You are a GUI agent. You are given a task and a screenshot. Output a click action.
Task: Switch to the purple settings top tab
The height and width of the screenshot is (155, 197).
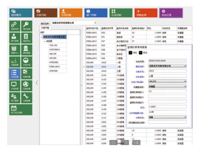point(171,13)
